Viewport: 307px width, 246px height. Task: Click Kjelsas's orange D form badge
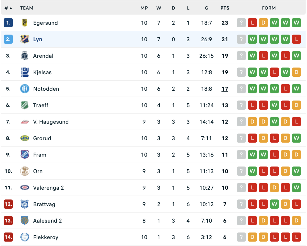296,72
